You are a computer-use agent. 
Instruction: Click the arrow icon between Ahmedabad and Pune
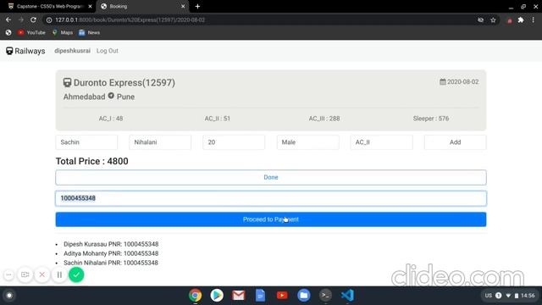111,96
